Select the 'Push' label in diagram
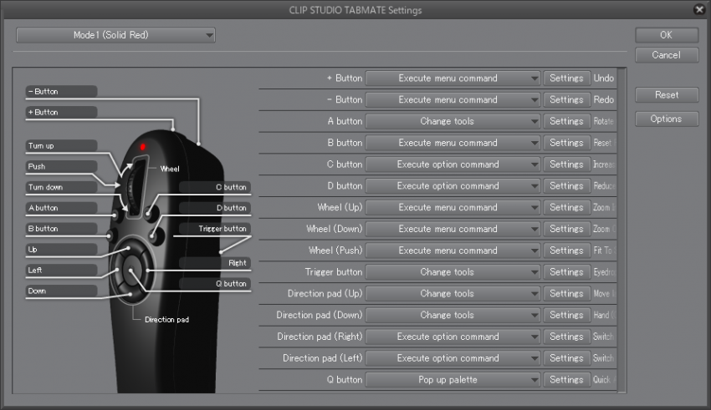711x410 pixels. 61,166
